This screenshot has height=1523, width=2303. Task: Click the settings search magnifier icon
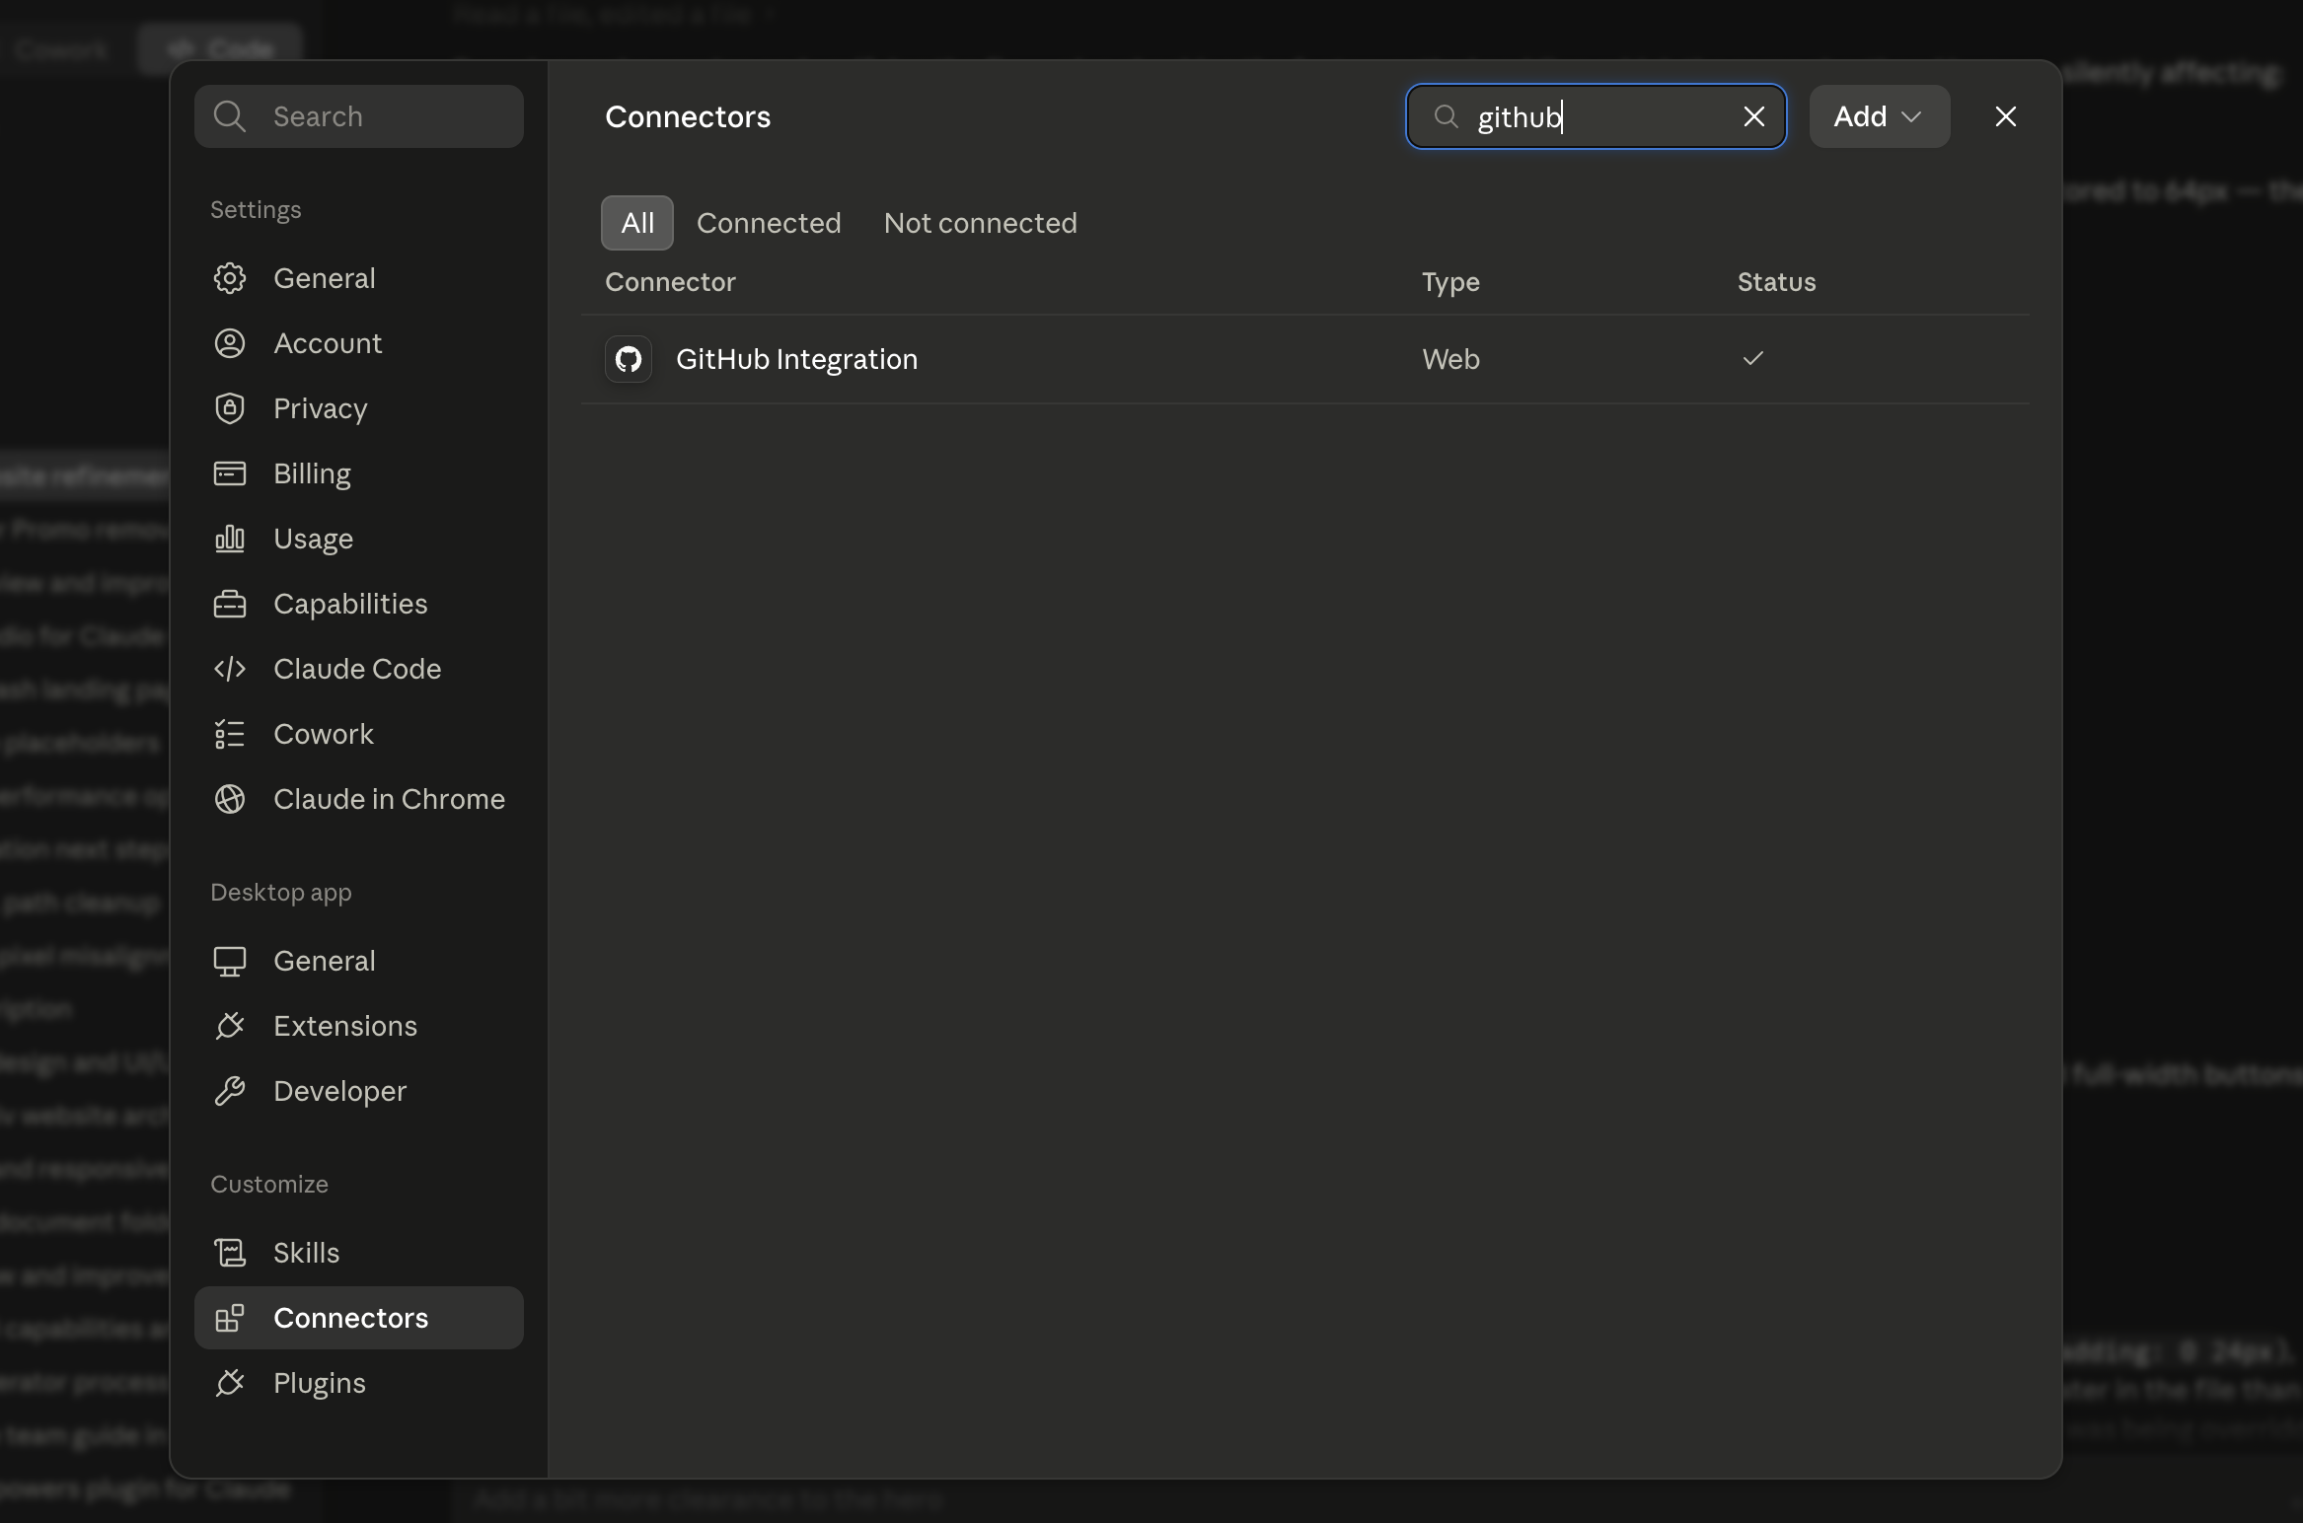click(230, 116)
